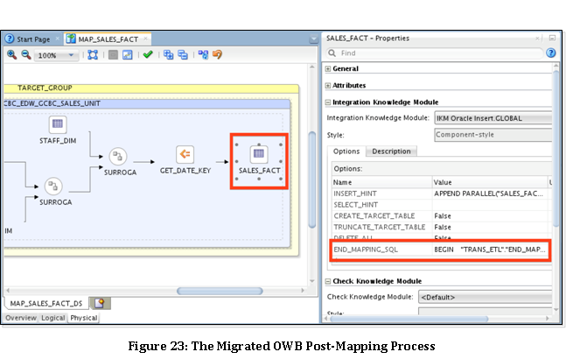Switch to the Overview tab
Image resolution: width=566 pixels, height=359 pixels.
click(21, 318)
